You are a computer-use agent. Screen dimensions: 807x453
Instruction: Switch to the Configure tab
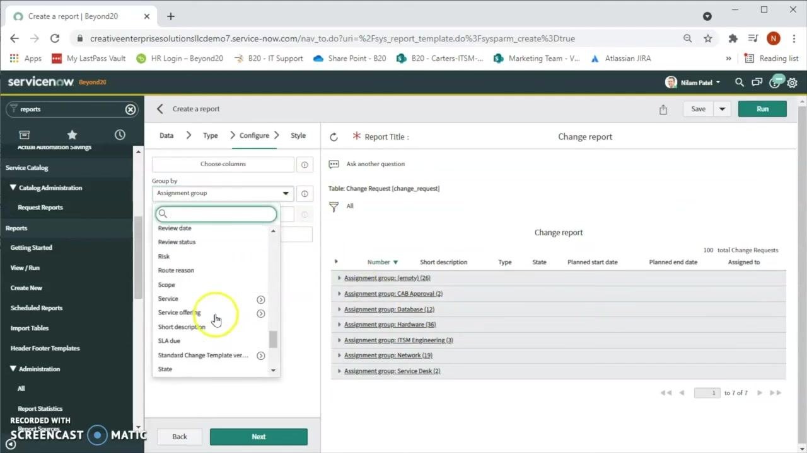tap(254, 135)
